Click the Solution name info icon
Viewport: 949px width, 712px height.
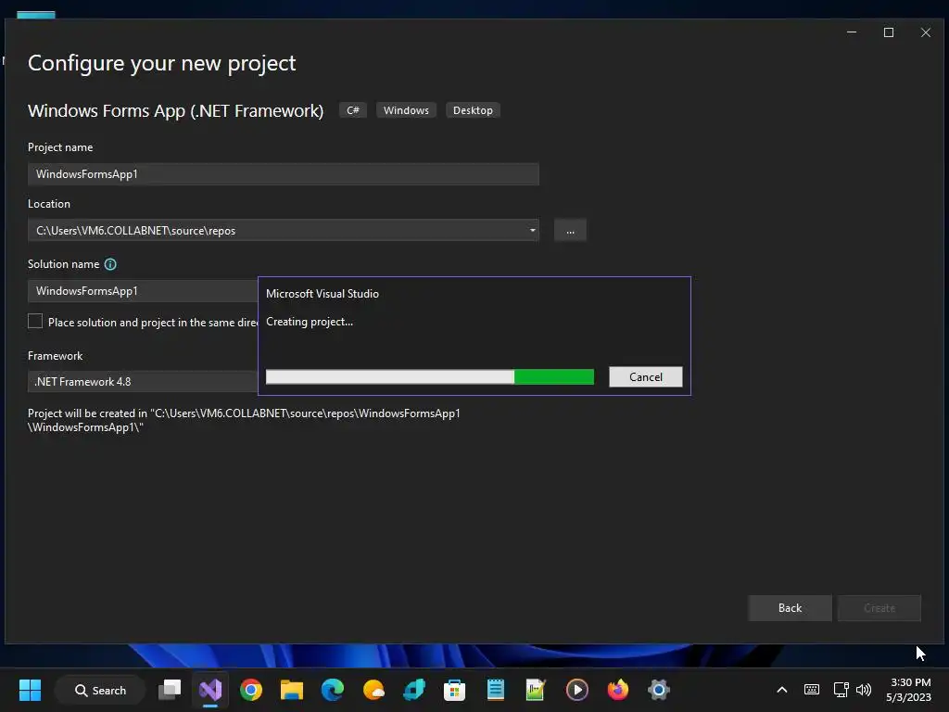[110, 264]
